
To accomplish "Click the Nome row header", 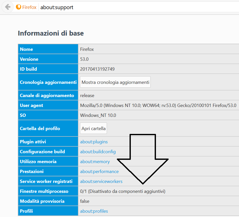I will click(x=48, y=49).
